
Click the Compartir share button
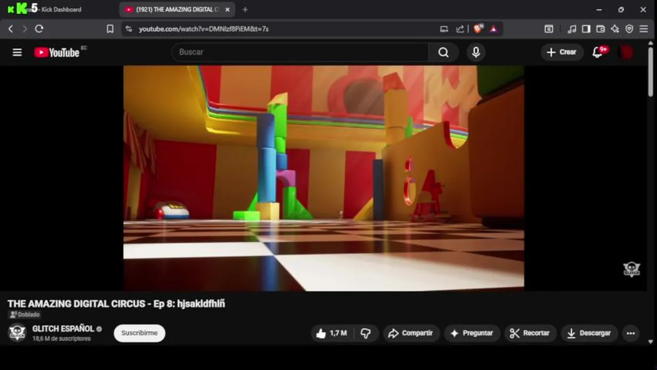pos(410,333)
